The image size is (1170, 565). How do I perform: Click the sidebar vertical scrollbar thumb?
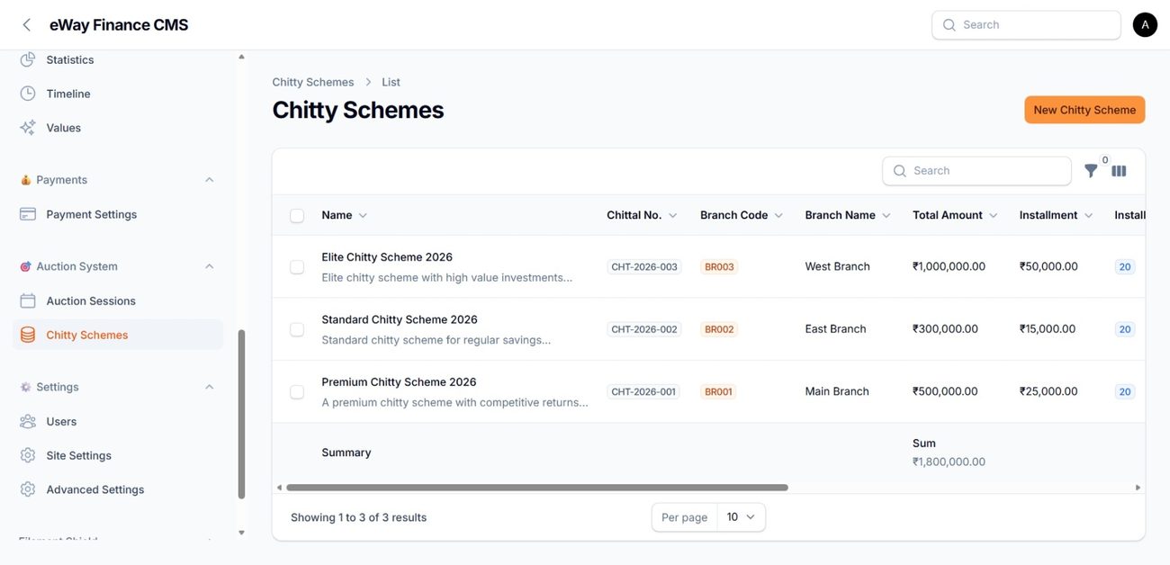click(241, 414)
